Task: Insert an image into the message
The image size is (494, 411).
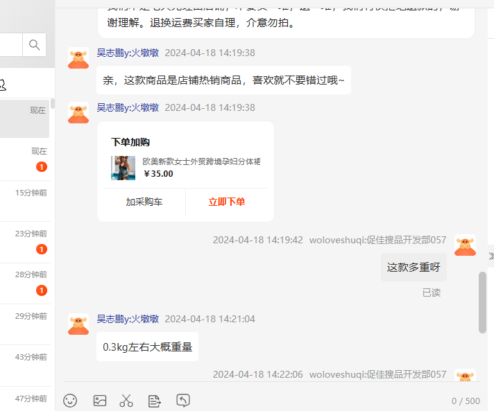Action: pos(100,401)
